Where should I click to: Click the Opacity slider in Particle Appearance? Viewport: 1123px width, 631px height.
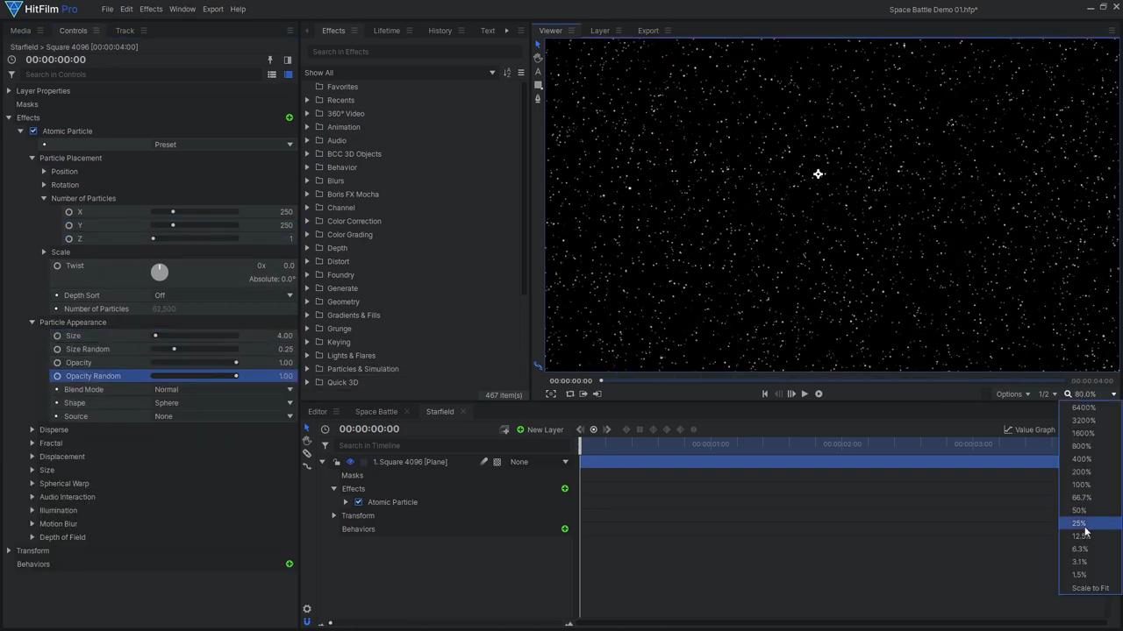pyautogui.click(x=195, y=363)
